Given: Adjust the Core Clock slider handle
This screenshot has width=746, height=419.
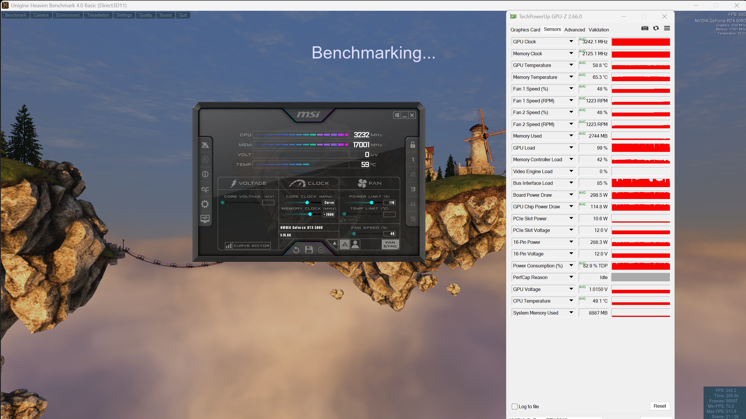Looking at the screenshot, I should (307, 203).
